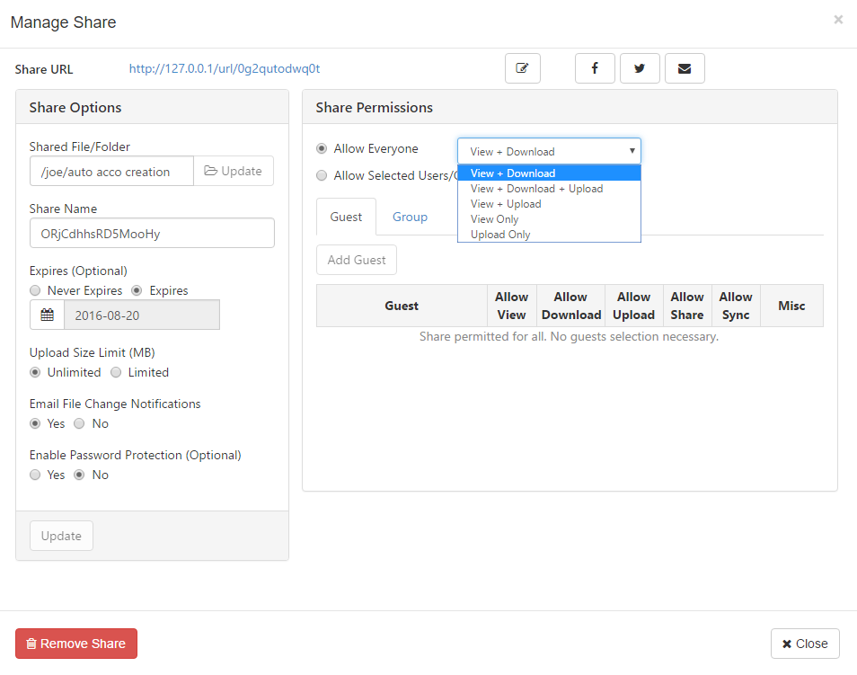The height and width of the screenshot is (675, 857).
Task: Click the Share Name input field
Action: point(152,233)
